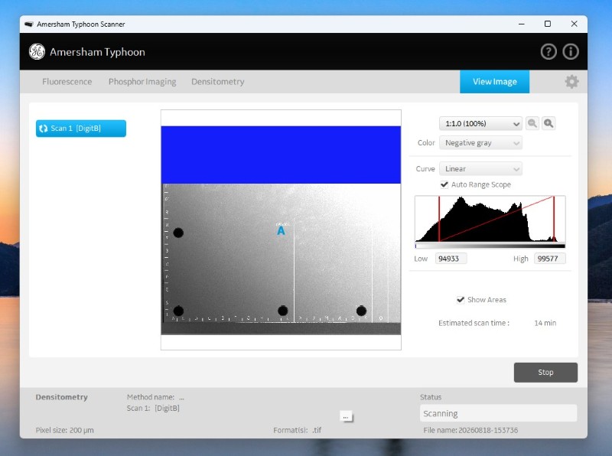Click the ellipsis button near Format(s)

[x=346, y=417]
